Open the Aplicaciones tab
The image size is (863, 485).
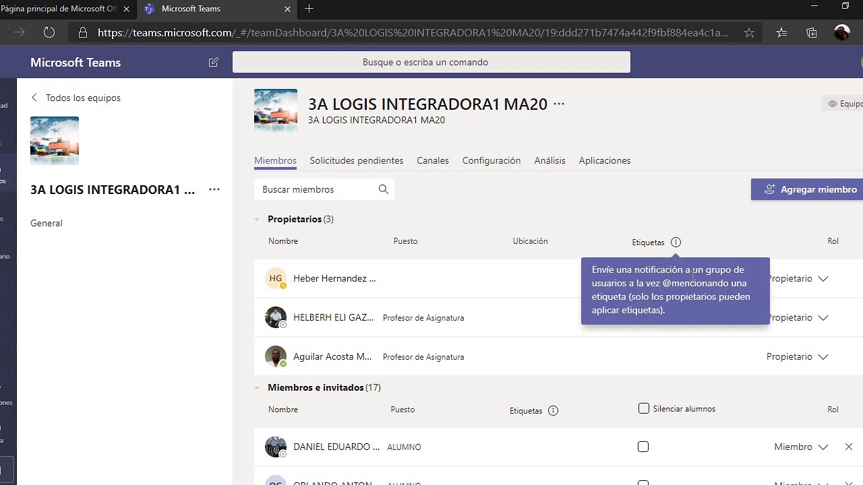(x=605, y=160)
